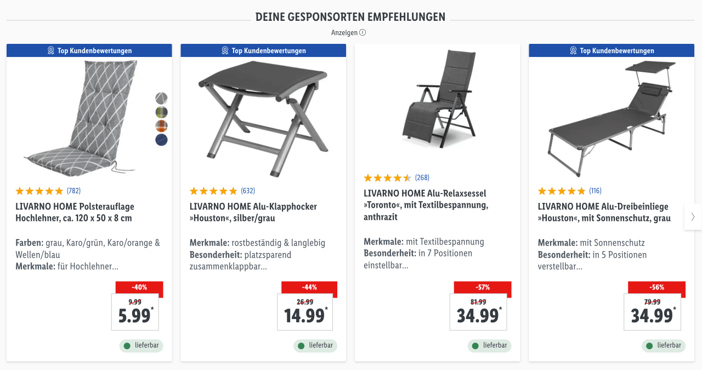Show the 116 reviews for the Dreibeinliege
The width and height of the screenshot is (702, 370).
596,191
